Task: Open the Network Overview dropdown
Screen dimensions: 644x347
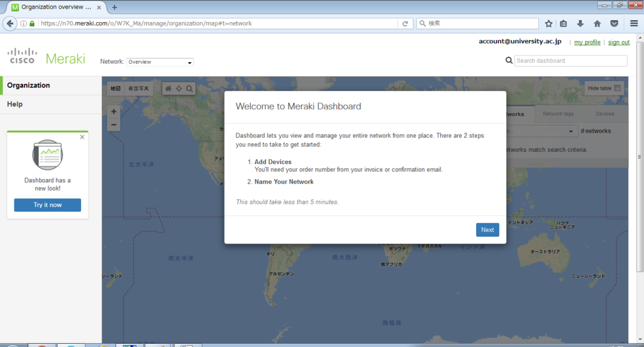Action: (160, 62)
